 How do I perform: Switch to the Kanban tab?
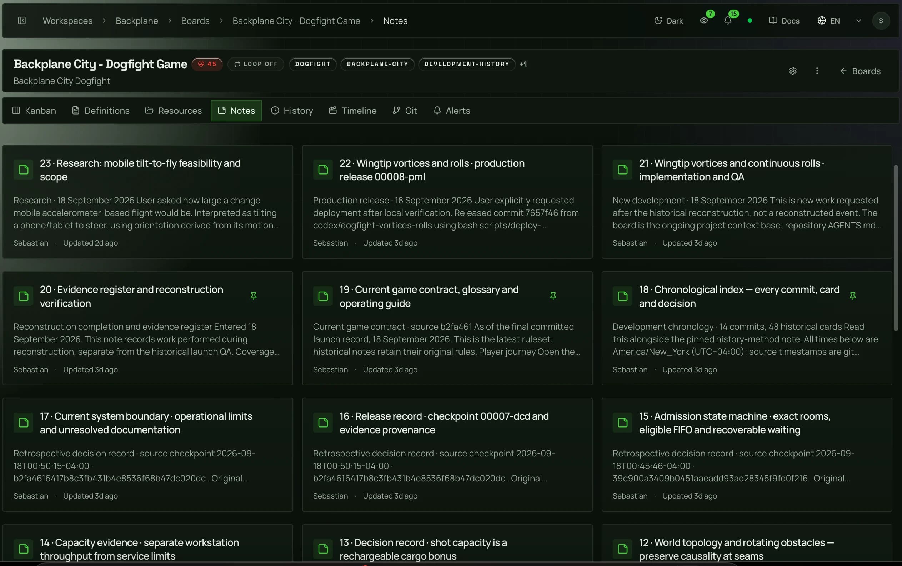[x=34, y=111]
